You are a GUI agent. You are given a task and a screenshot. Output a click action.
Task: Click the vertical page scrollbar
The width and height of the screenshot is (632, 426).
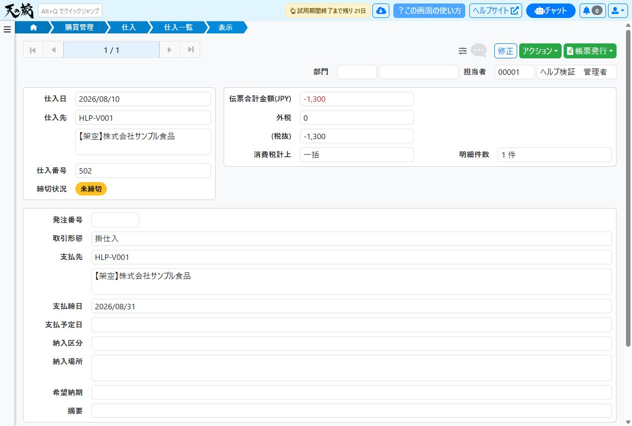coord(628,188)
